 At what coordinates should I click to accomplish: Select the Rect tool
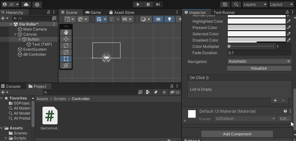coord(66,59)
